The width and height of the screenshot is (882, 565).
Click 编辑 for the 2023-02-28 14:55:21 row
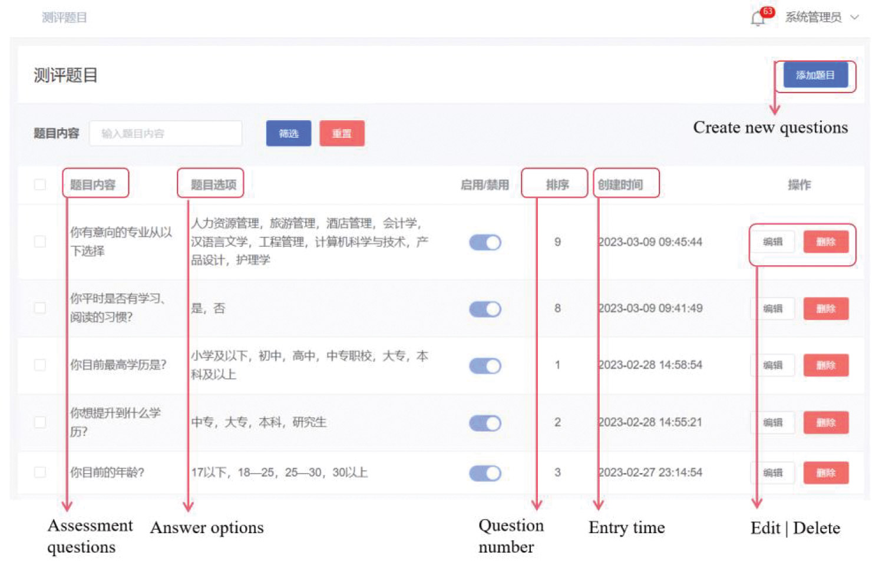772,422
